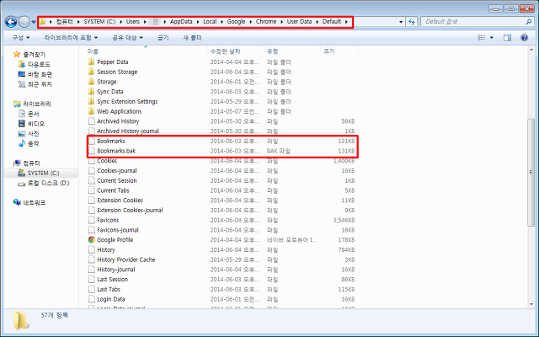Select the Sync Data folder icon
The width and height of the screenshot is (539, 337).
pos(92,92)
